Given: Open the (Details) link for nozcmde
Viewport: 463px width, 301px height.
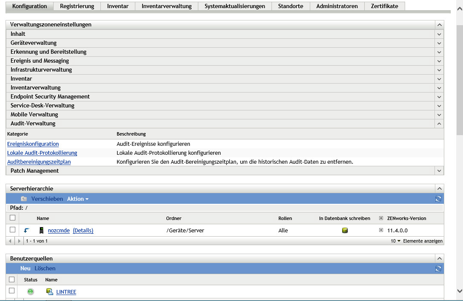Looking at the screenshot, I should (83, 230).
